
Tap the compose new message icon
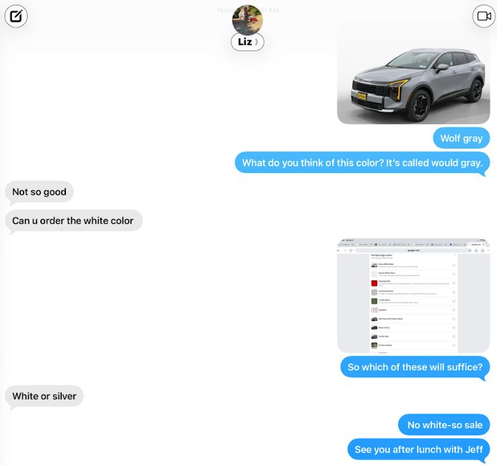(x=16, y=16)
